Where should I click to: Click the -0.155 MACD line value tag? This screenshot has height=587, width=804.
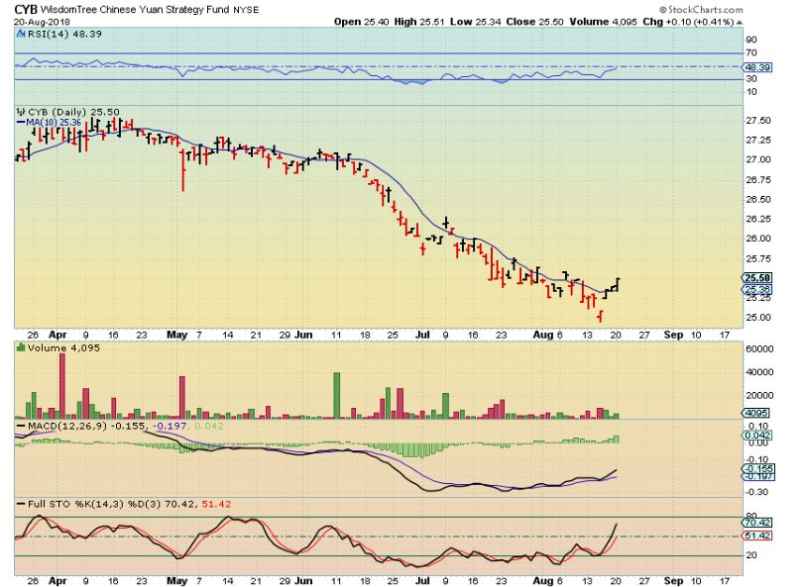point(758,469)
